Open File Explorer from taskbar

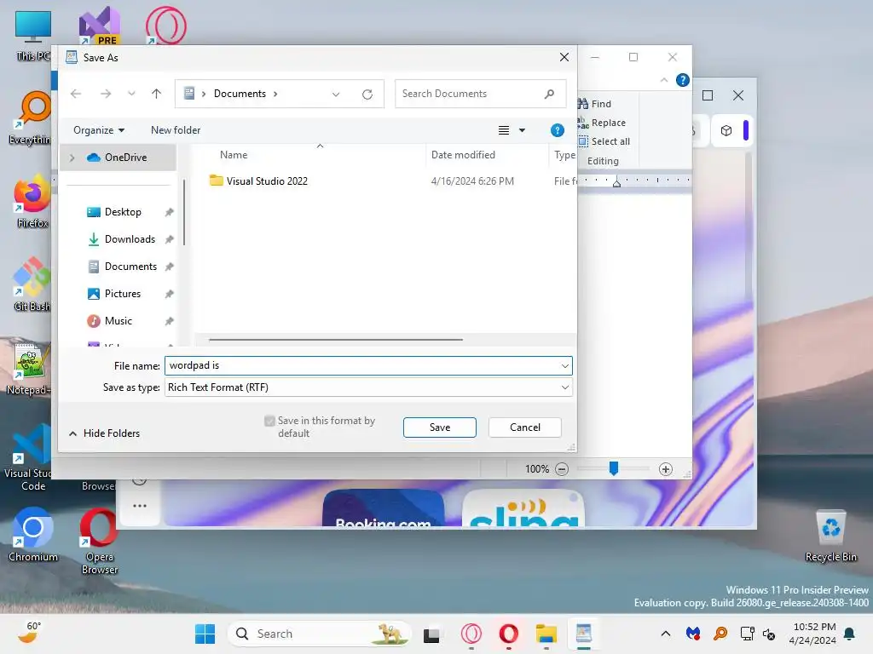[546, 634]
